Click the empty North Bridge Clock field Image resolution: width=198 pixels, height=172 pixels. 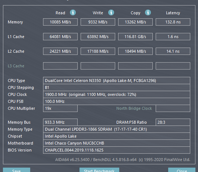tap(173, 108)
